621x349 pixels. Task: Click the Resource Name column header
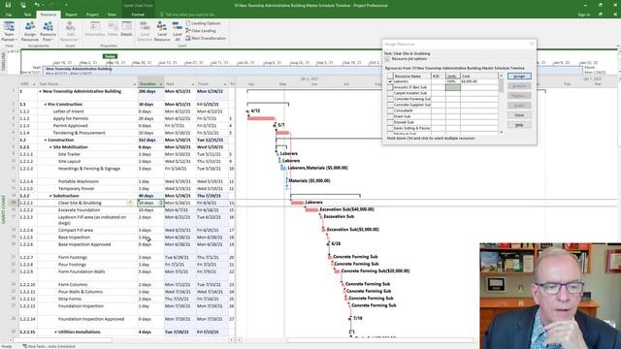tap(411, 76)
